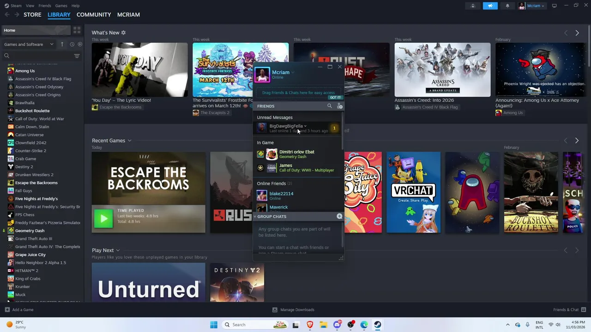
Task: Select Grape Juice City in the game list
Action: pyautogui.click(x=30, y=255)
